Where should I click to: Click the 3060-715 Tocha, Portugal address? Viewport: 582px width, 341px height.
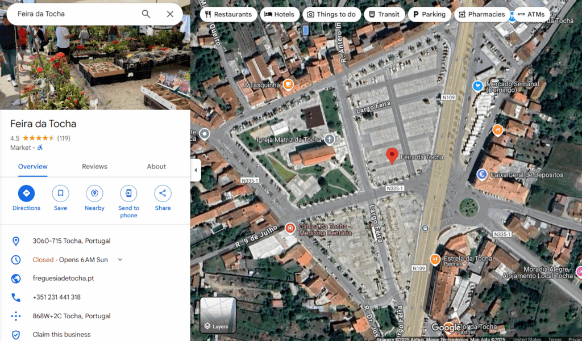pyautogui.click(x=72, y=241)
